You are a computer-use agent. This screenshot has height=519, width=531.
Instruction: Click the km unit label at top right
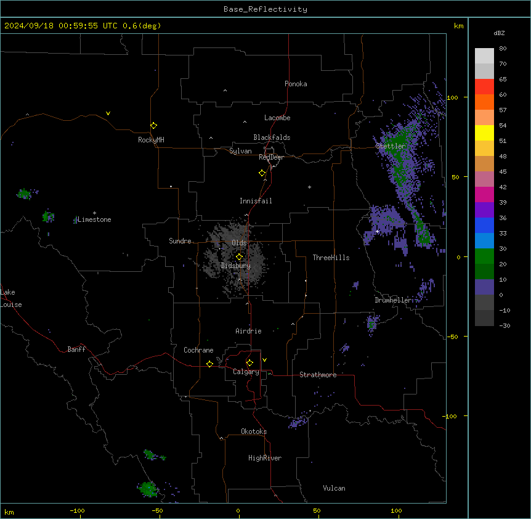[459, 26]
